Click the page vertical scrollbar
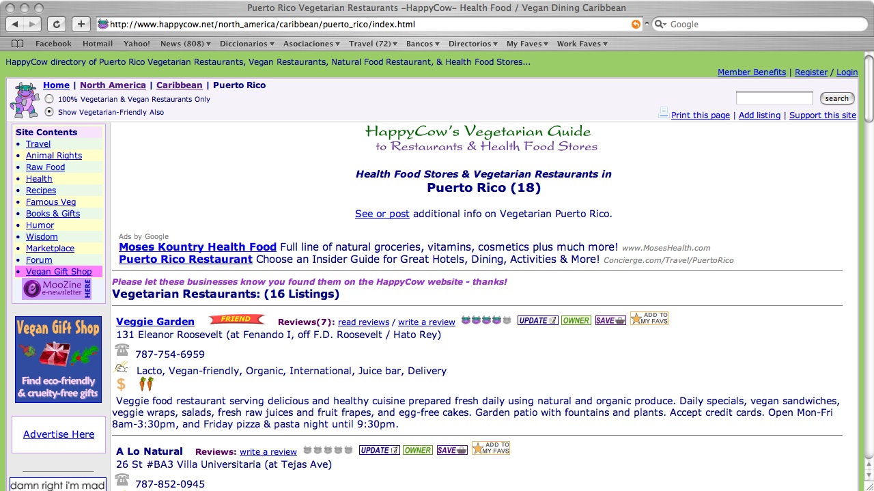This screenshot has height=491, width=874. pyautogui.click(x=869, y=273)
